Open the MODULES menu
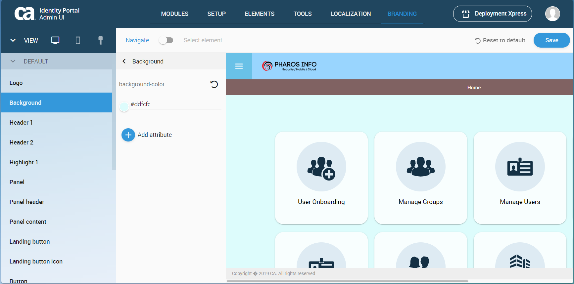The image size is (574, 284). 175,14
